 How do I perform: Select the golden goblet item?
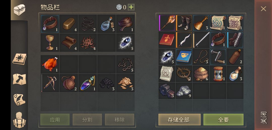(50, 42)
